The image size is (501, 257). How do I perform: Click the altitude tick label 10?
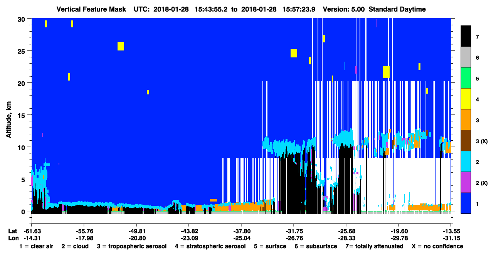pos(22,147)
